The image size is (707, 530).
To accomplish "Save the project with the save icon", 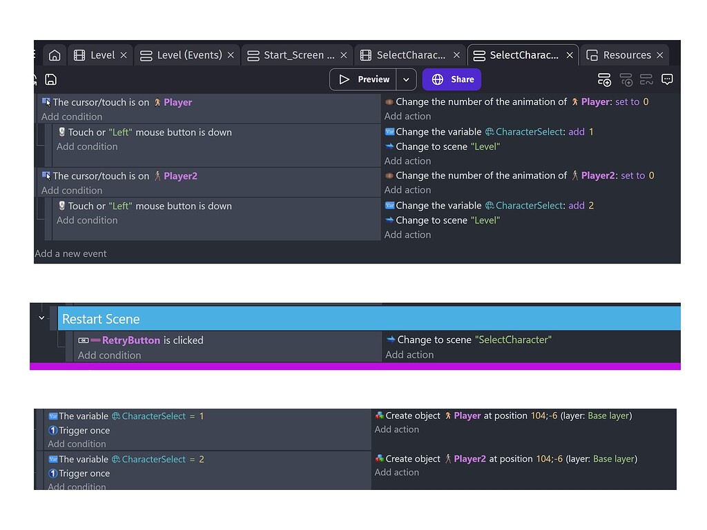I will (x=51, y=79).
